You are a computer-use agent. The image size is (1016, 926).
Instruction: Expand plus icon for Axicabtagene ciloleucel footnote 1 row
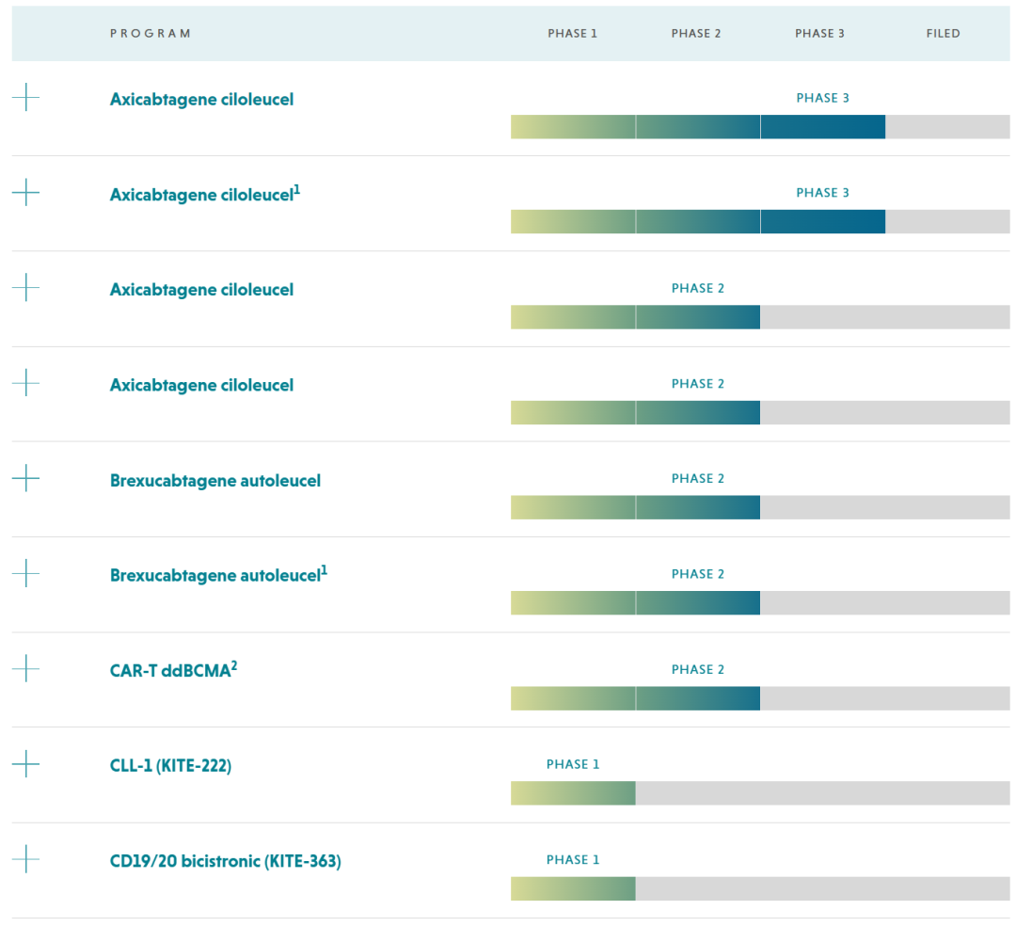click(x=26, y=192)
